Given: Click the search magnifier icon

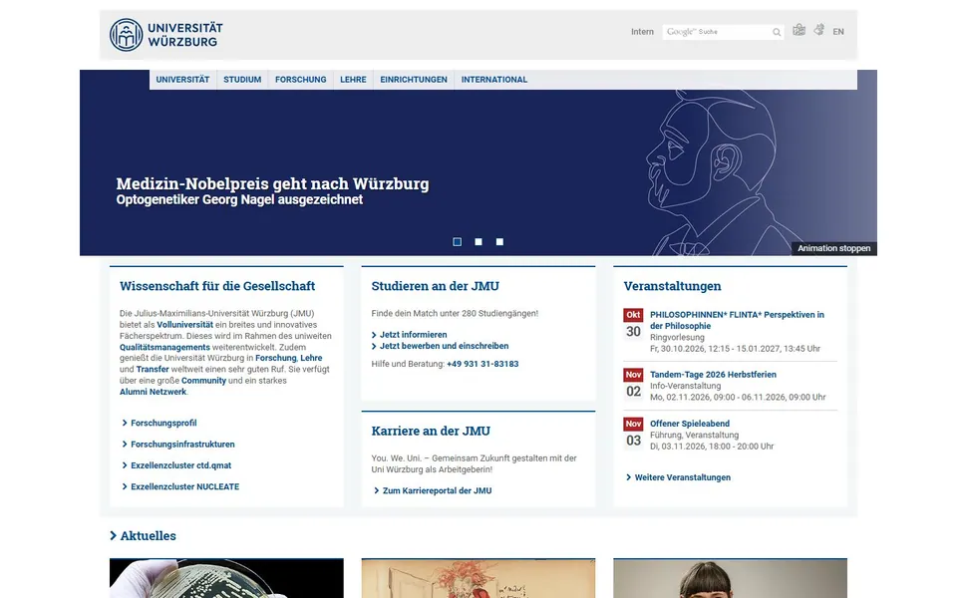Looking at the screenshot, I should point(777,32).
